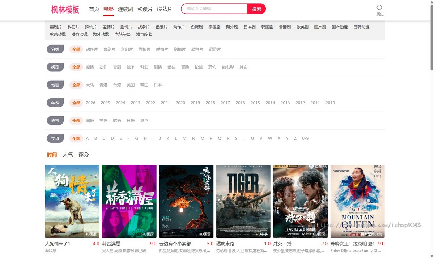Open the history clock icon
This screenshot has width=434, height=258.
[x=379, y=8]
